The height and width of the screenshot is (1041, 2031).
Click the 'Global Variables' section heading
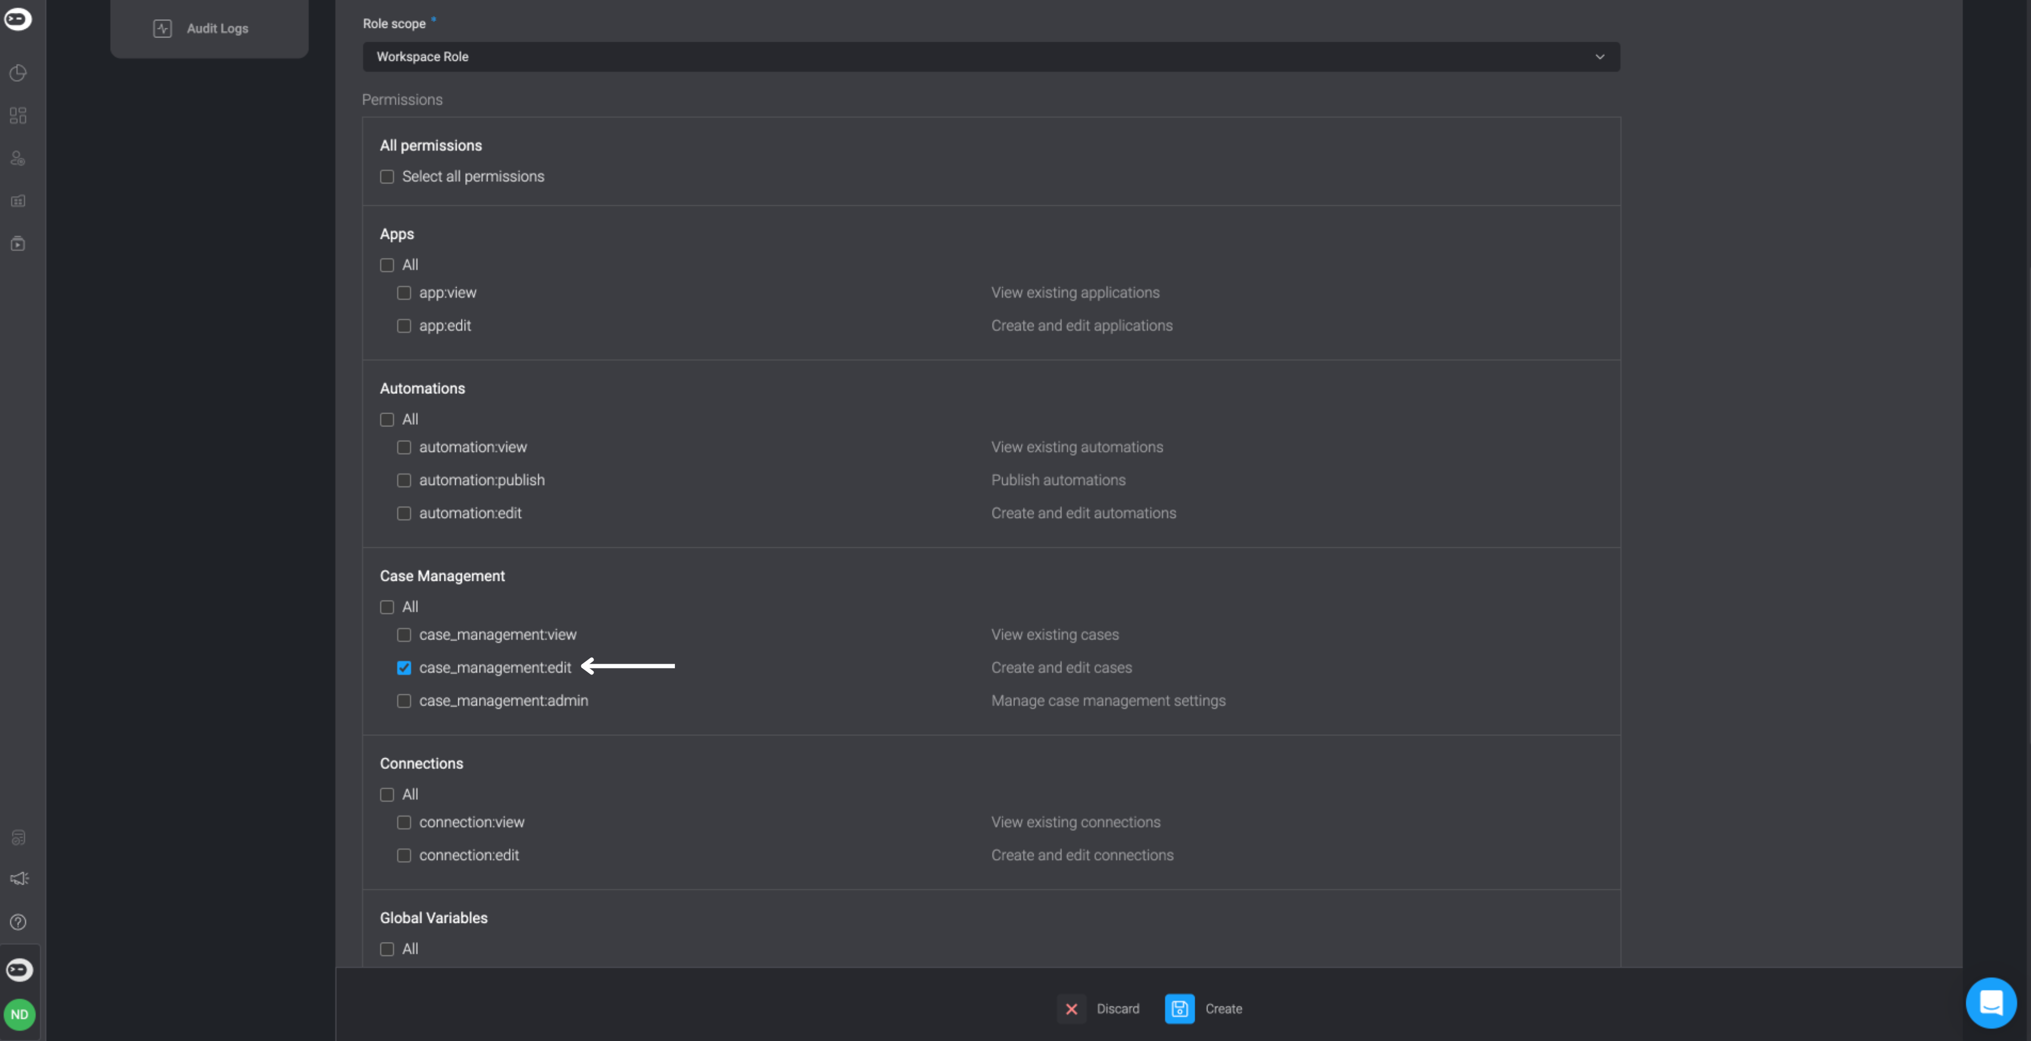click(x=434, y=918)
